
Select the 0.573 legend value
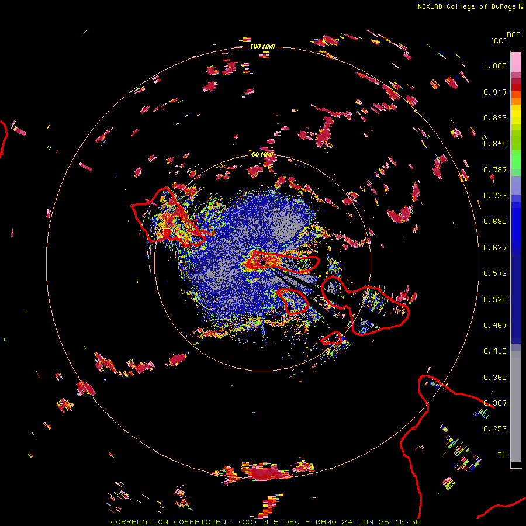[x=495, y=274]
